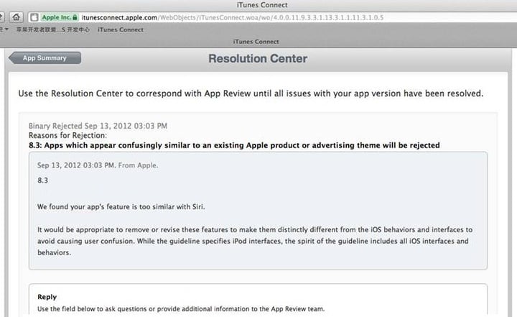Screen dimensions: 517x317
Task: Click the cut-off toolbar button beside Home
Action: tap(1, 17)
